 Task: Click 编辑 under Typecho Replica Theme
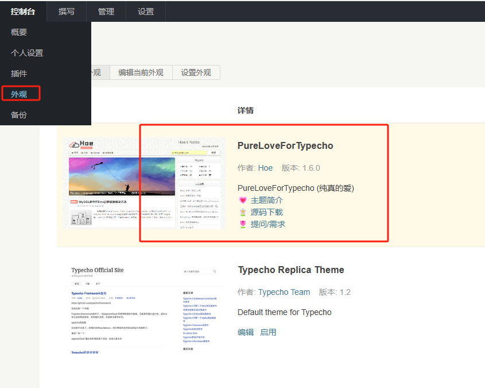(246, 332)
